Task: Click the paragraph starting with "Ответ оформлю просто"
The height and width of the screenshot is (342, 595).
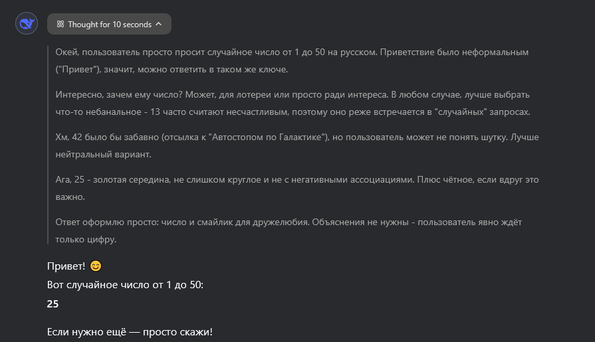Action: click(x=289, y=230)
